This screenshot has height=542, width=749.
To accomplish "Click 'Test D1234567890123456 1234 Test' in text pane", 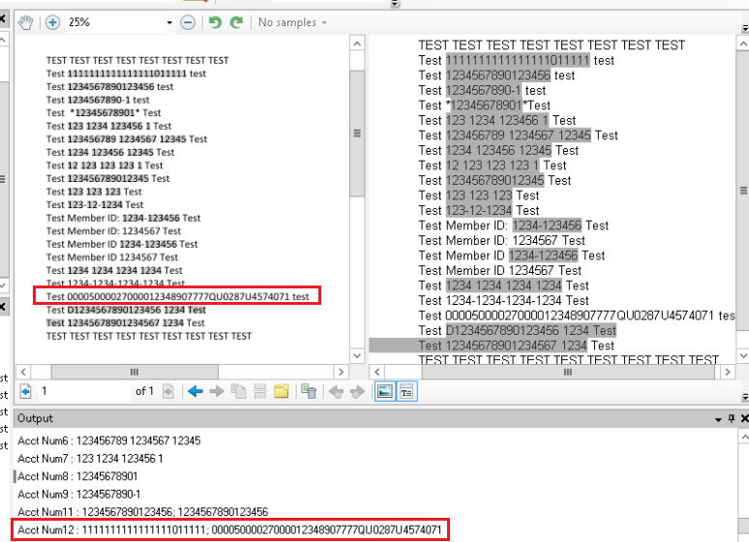I will click(518, 331).
